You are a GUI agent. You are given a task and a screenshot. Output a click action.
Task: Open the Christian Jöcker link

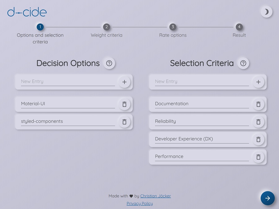pos(155,196)
